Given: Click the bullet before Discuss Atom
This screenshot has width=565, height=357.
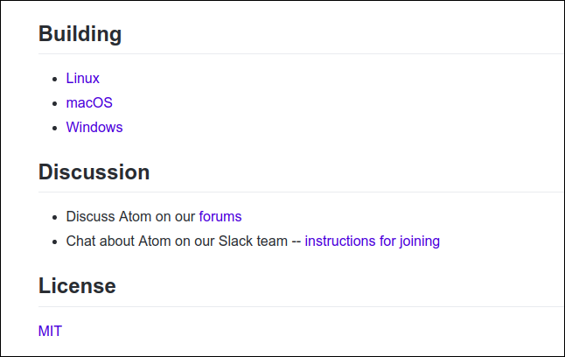Looking at the screenshot, I should click(55, 218).
